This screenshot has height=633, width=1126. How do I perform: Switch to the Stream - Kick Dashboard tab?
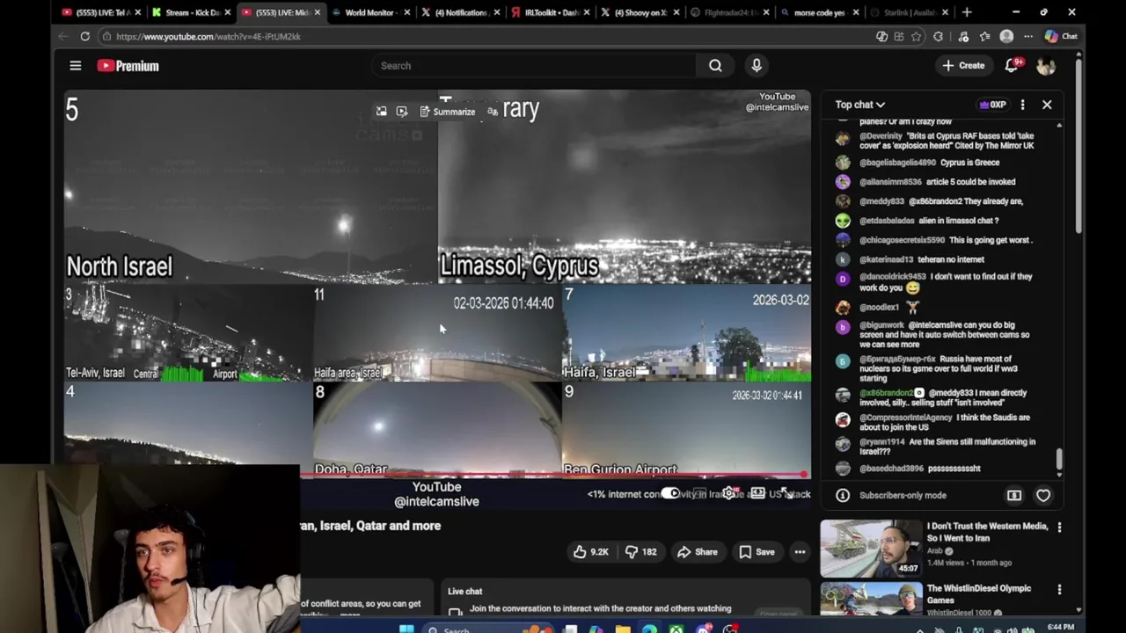coord(192,12)
